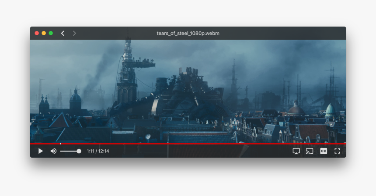Viewport: 376px width, 196px height.
Task: Toggle closed captions with CC button
Action: [324, 151]
